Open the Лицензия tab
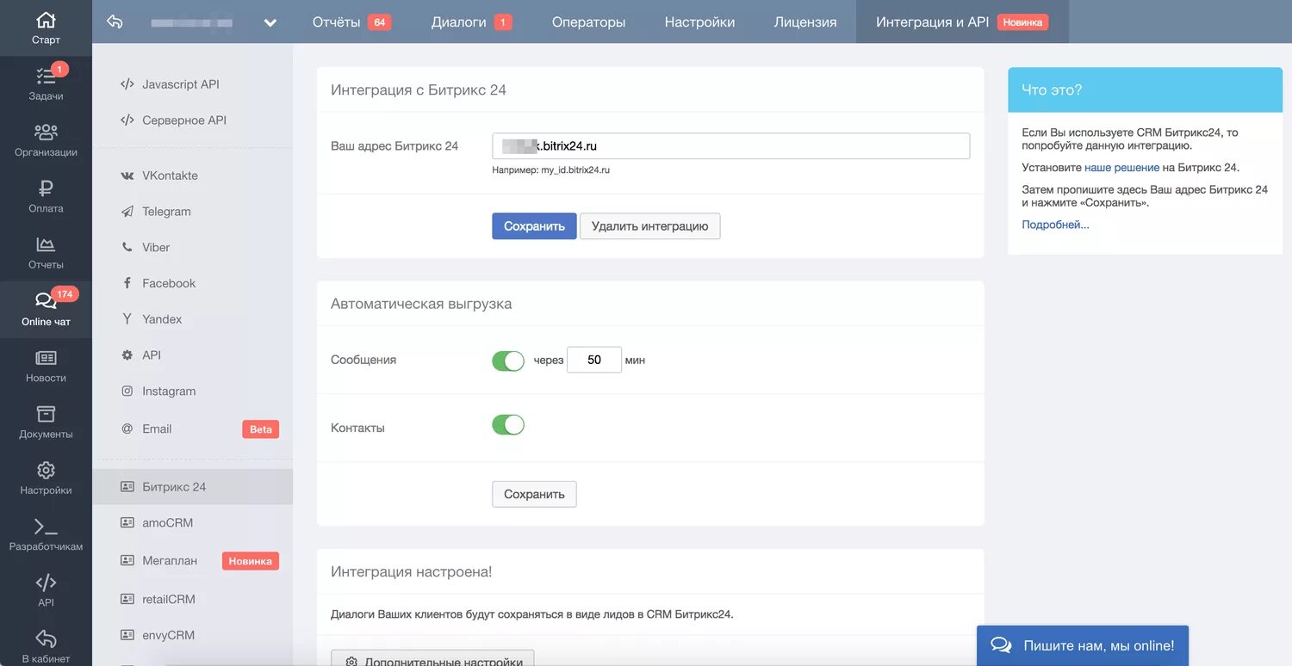 click(x=805, y=22)
